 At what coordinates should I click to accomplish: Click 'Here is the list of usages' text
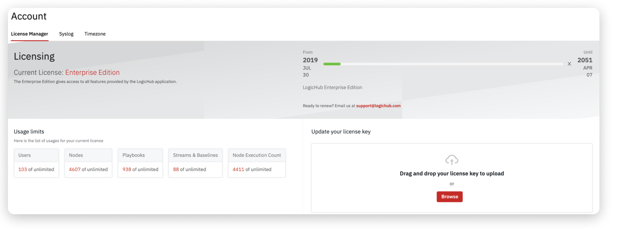click(x=58, y=141)
